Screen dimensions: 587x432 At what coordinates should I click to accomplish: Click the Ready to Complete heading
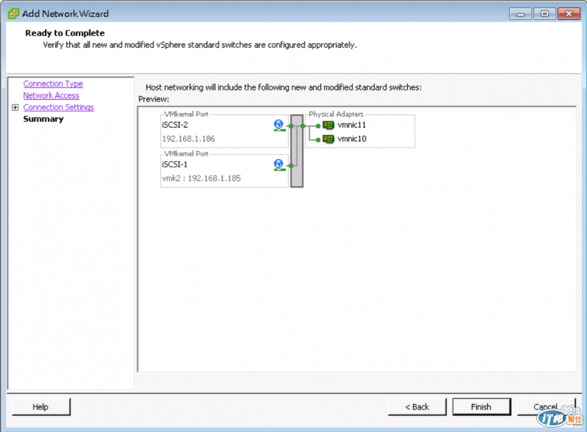pos(65,33)
